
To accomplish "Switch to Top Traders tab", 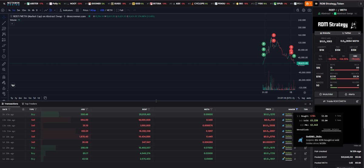I will 29,104.
